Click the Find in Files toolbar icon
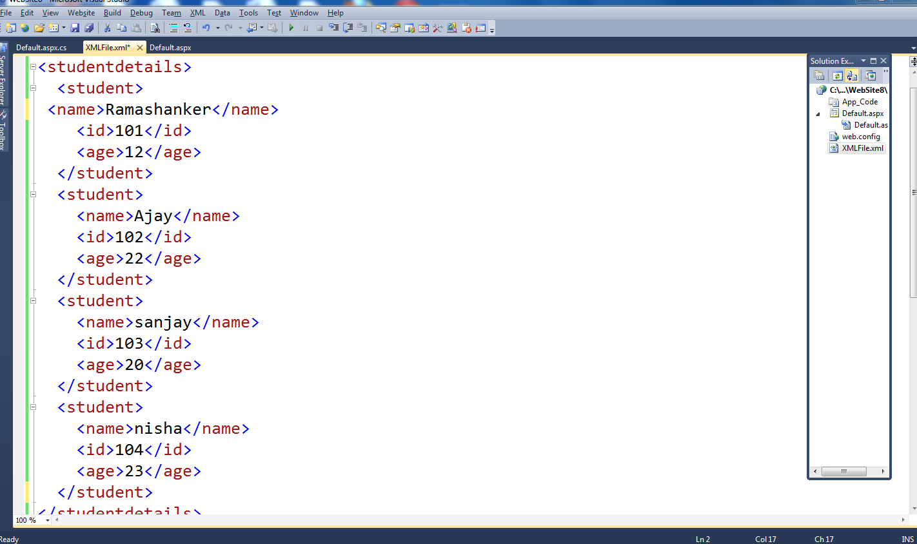Image resolution: width=917 pixels, height=544 pixels. click(x=155, y=27)
